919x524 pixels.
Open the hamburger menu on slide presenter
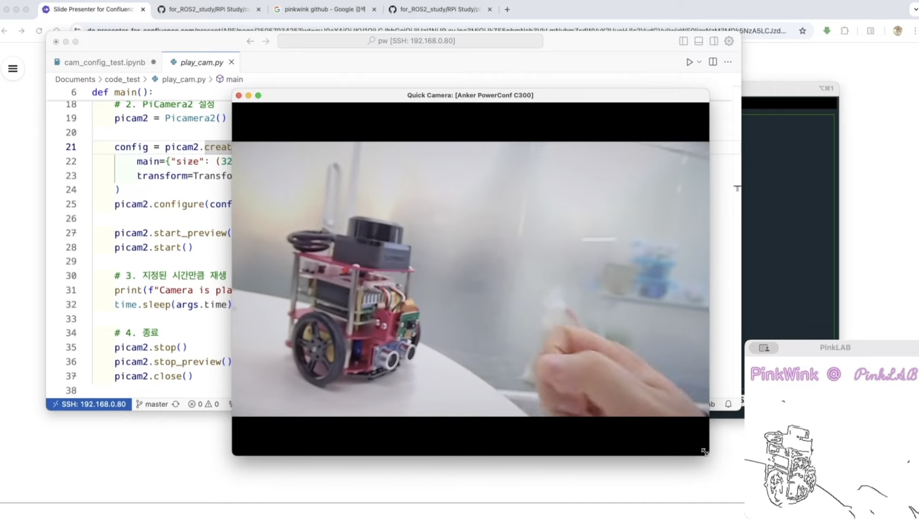pos(13,68)
